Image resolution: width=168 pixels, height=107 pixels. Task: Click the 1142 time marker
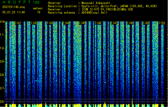pos(34,23)
